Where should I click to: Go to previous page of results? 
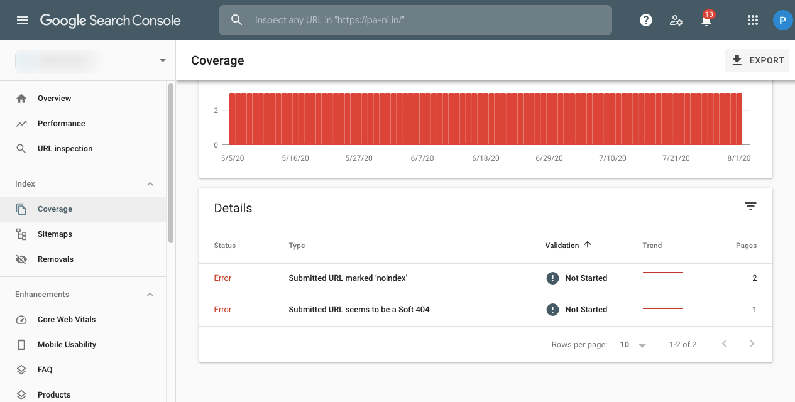[724, 344]
